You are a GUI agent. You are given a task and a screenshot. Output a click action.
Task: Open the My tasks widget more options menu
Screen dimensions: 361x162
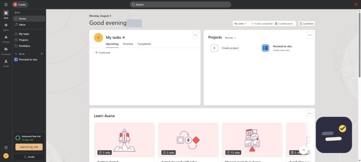pos(195,35)
